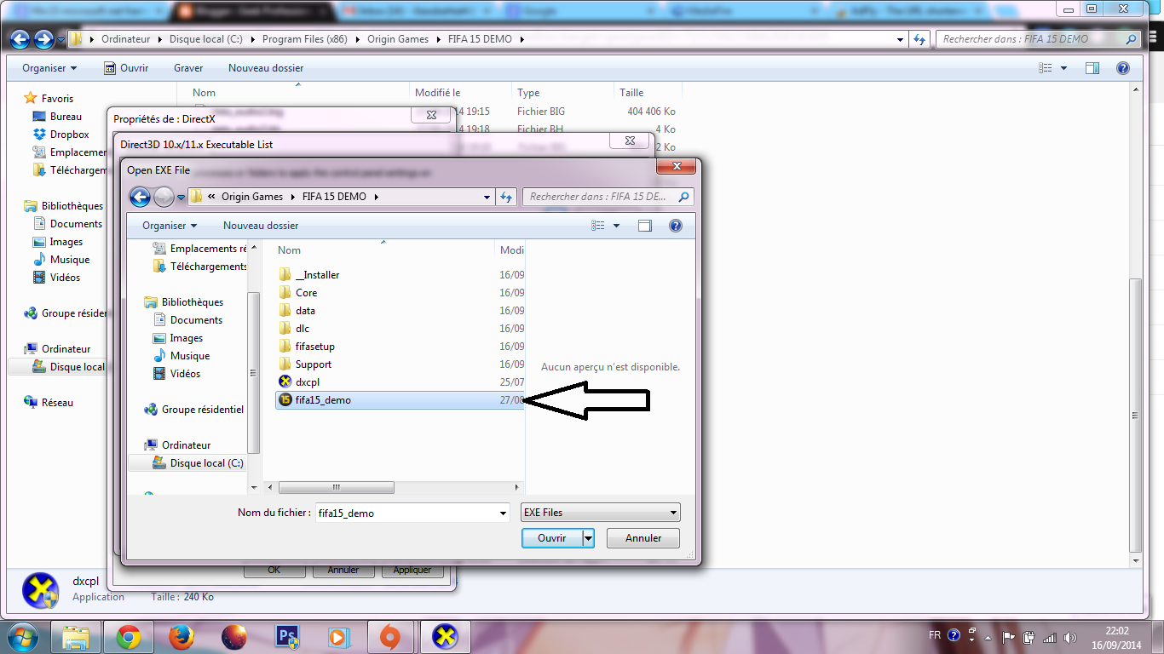Select Musique in the dialog sidebar
Screen dimensions: 1164x654
tap(189, 356)
